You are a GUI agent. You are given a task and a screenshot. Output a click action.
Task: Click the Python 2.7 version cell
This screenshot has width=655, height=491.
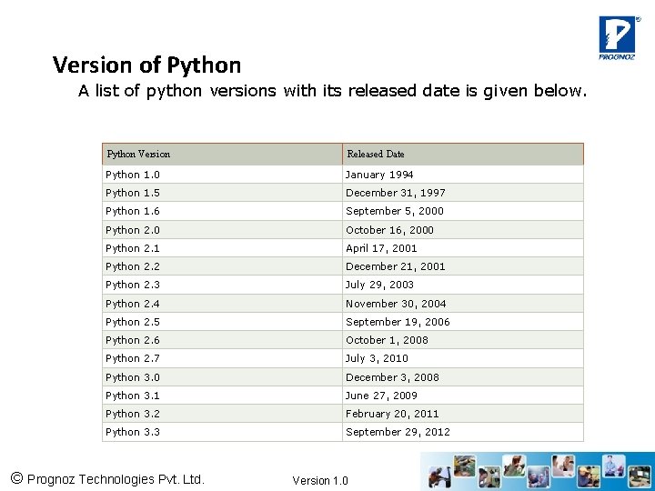point(133,358)
